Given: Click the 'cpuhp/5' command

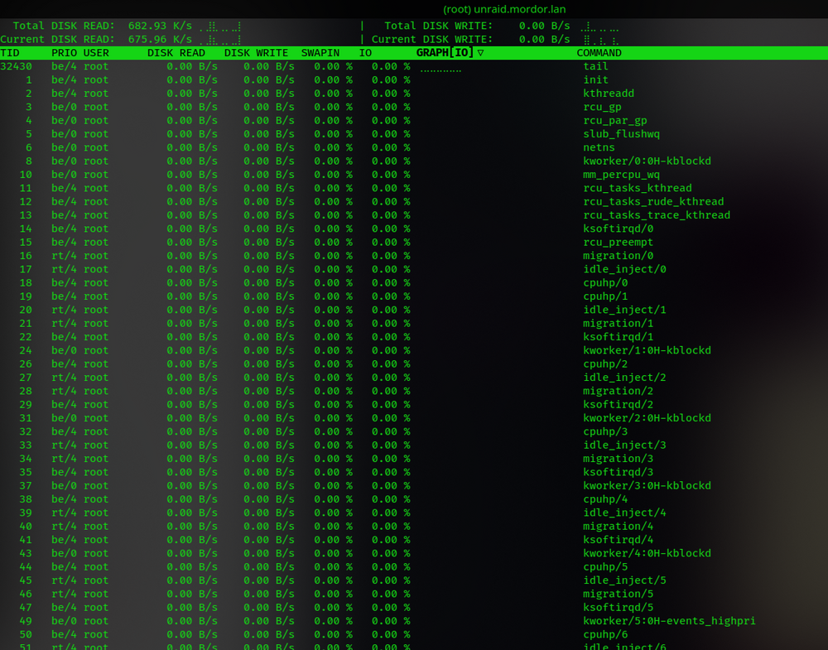Looking at the screenshot, I should (606, 567).
